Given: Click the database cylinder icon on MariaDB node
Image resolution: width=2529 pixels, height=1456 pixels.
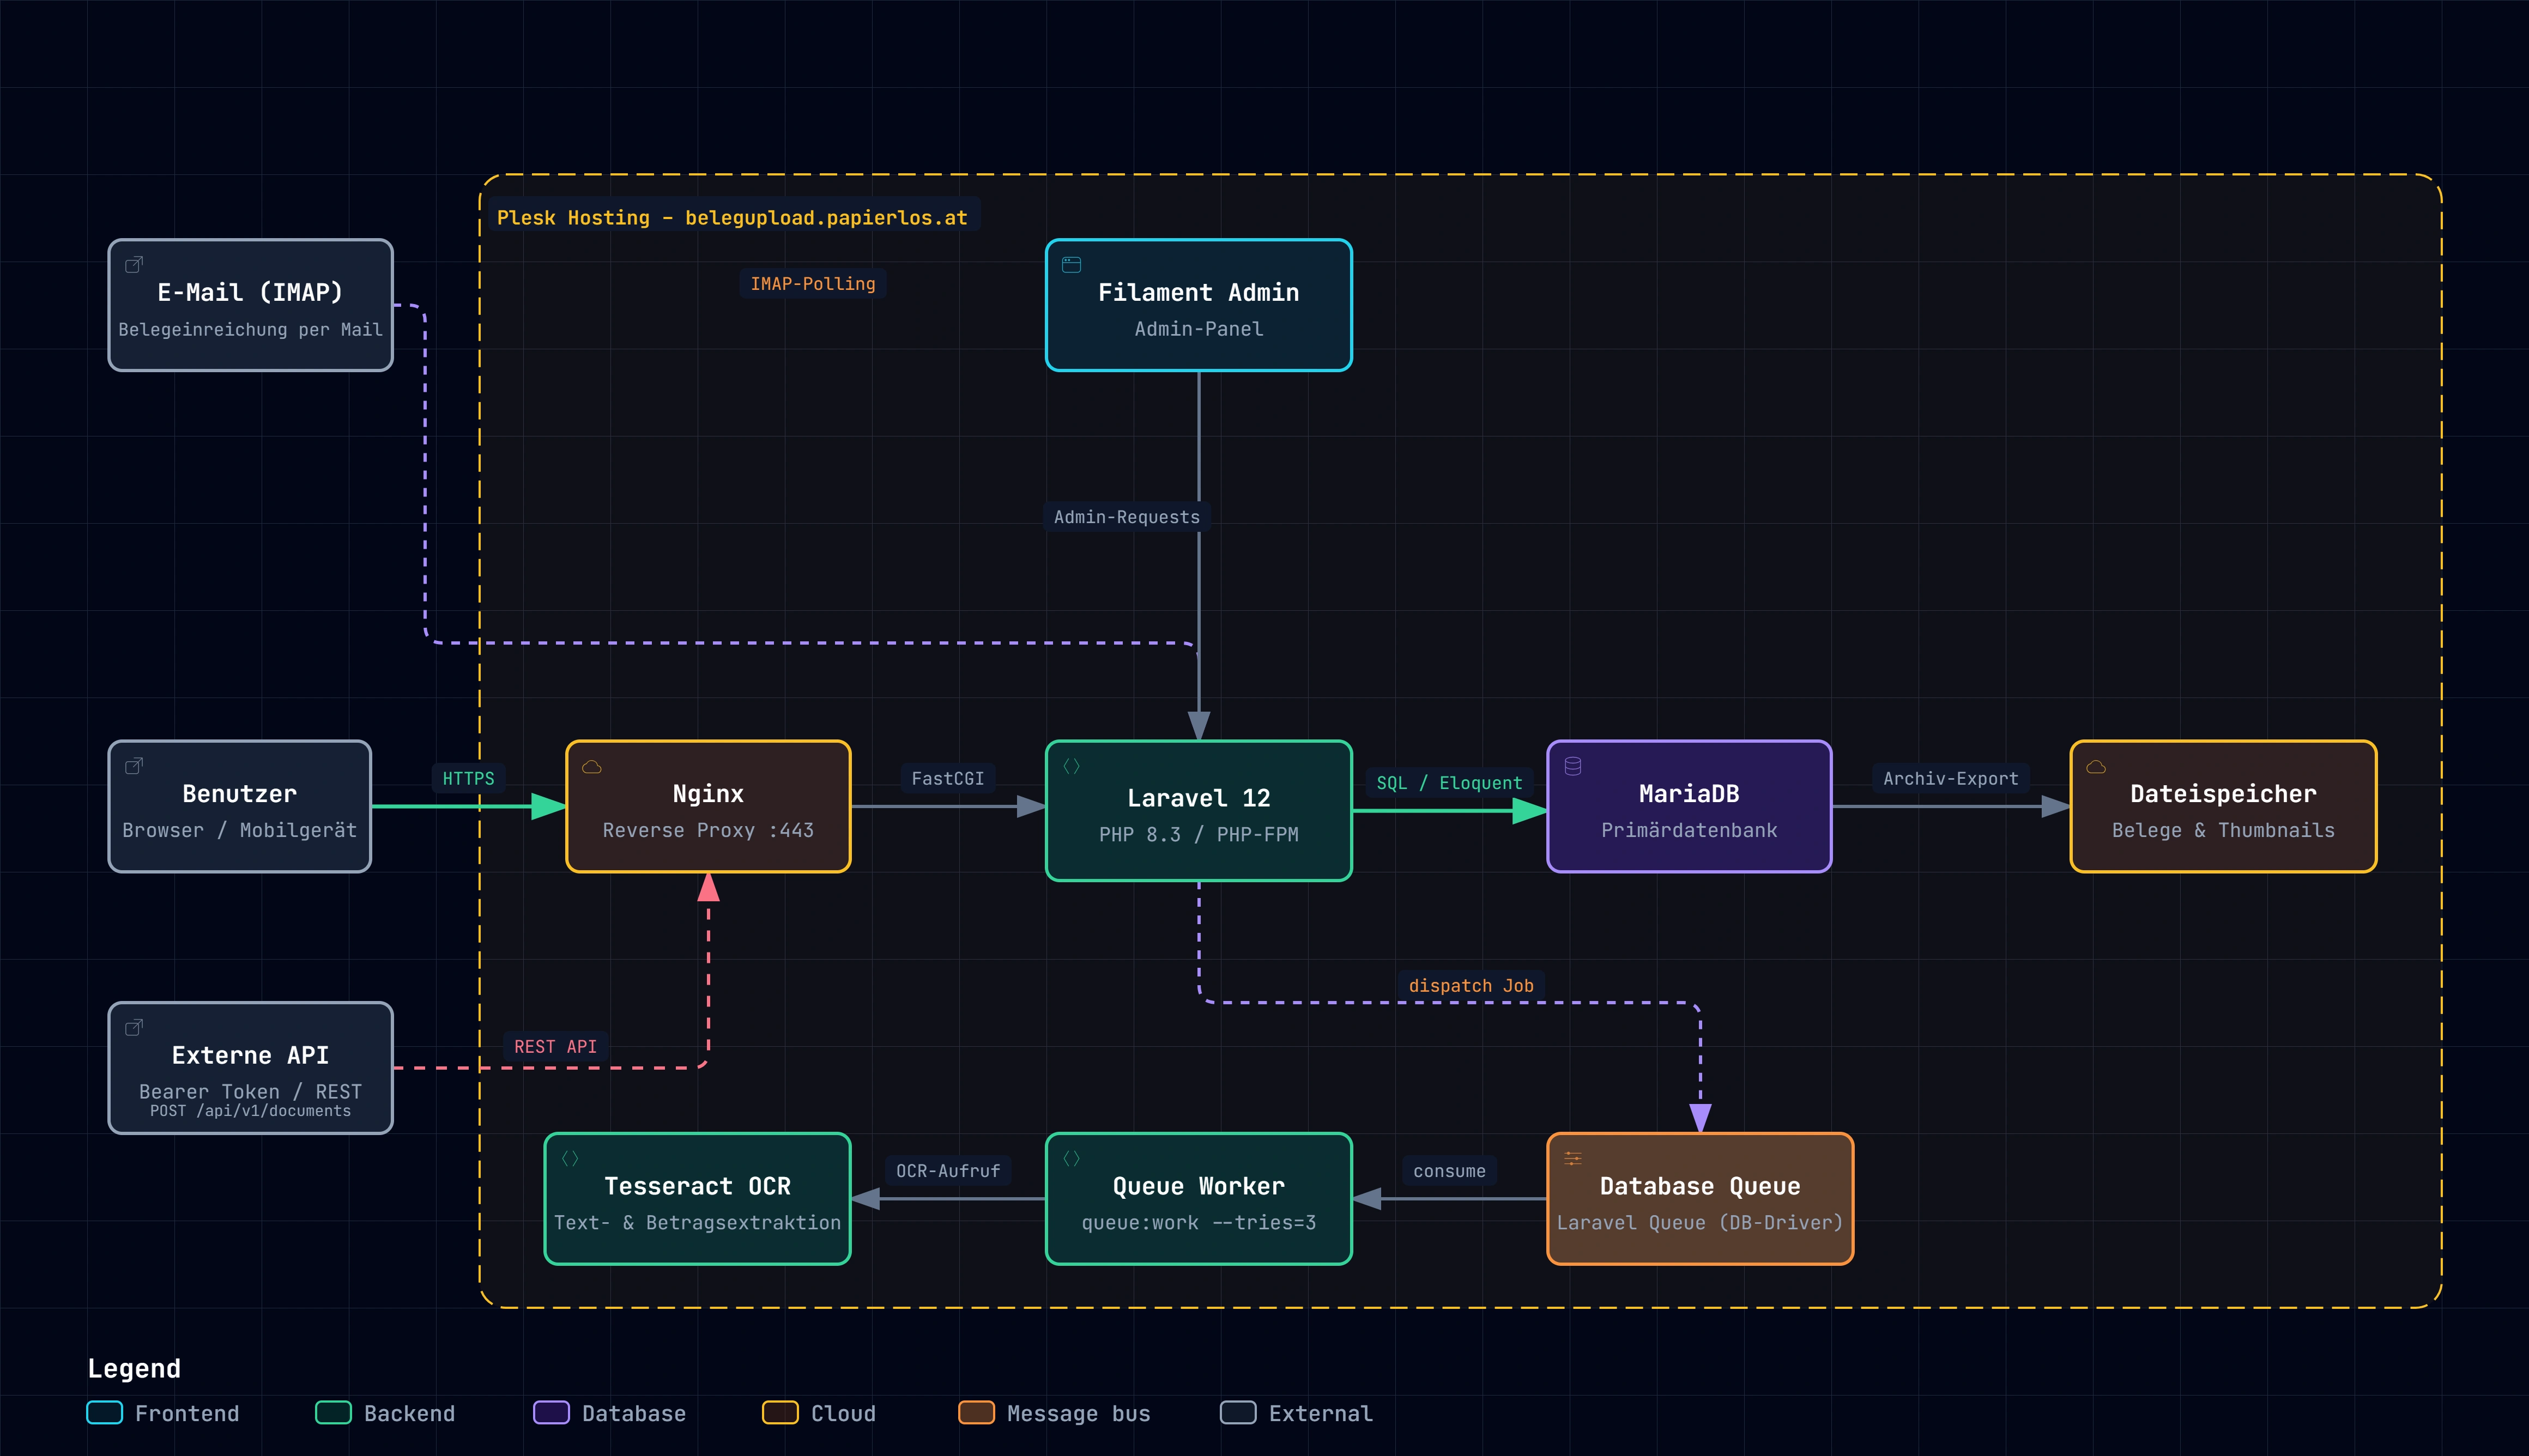Looking at the screenshot, I should point(1573,766).
